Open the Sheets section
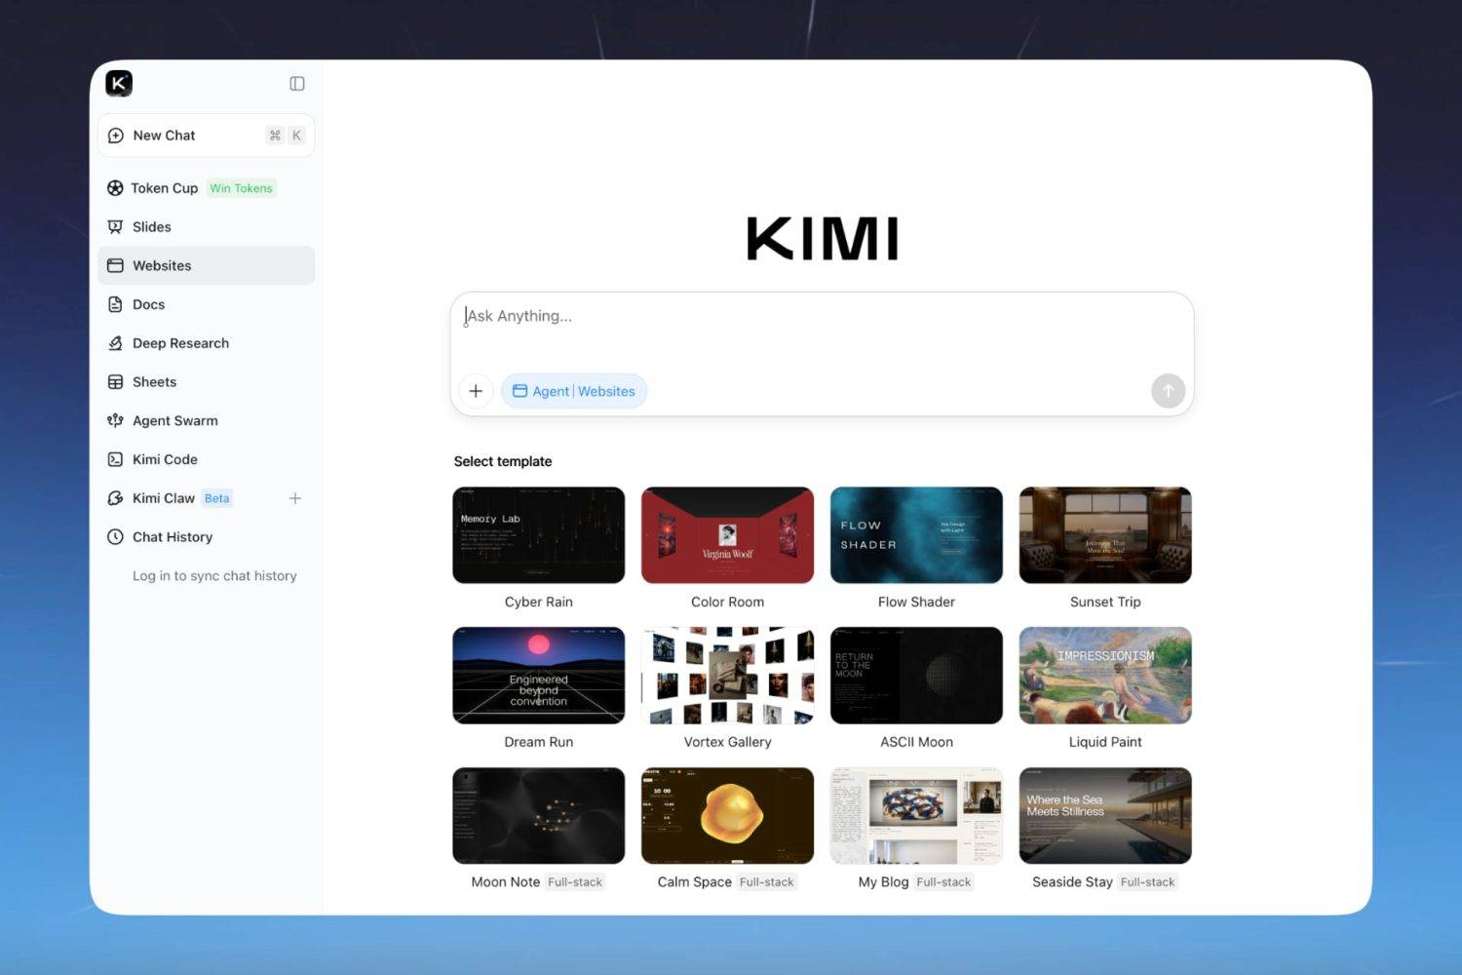 coord(206,382)
